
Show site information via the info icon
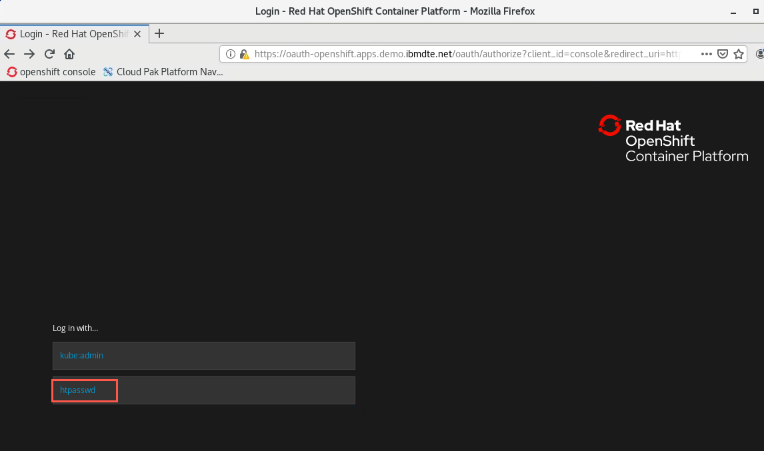(231, 54)
